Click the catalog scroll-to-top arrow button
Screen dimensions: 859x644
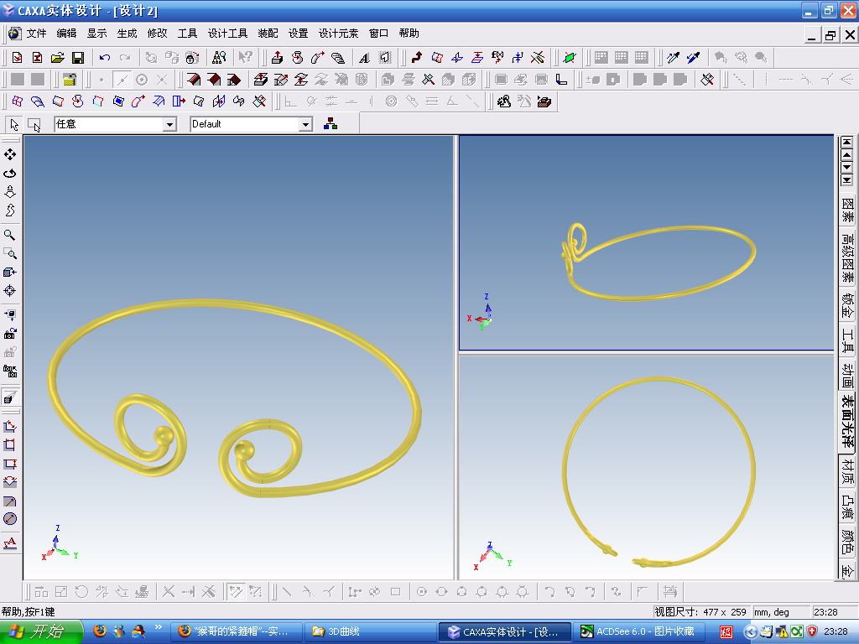[x=847, y=141]
